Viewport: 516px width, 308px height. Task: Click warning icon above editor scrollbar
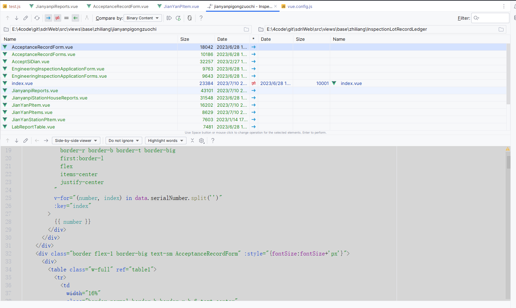click(508, 149)
